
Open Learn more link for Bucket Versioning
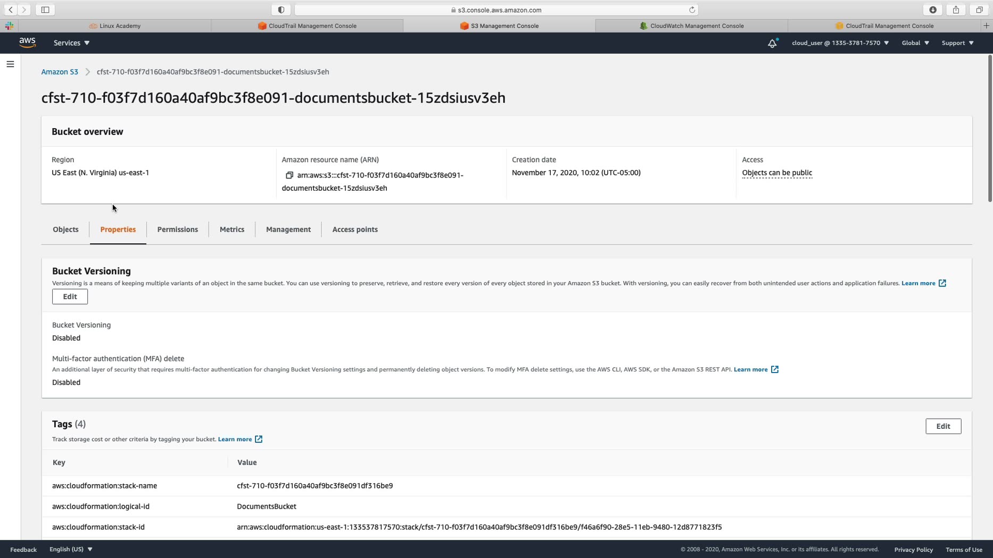click(918, 283)
